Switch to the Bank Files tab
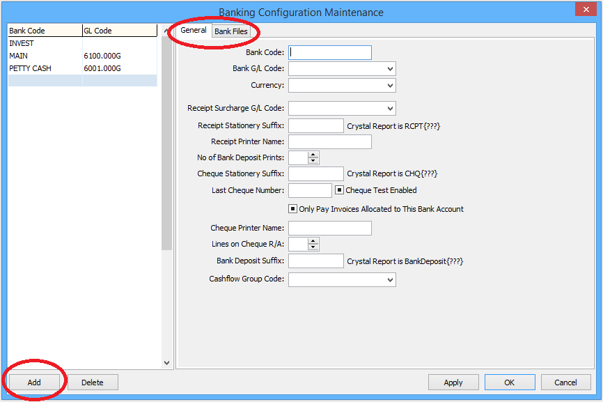The height and width of the screenshot is (402, 603). point(231,31)
